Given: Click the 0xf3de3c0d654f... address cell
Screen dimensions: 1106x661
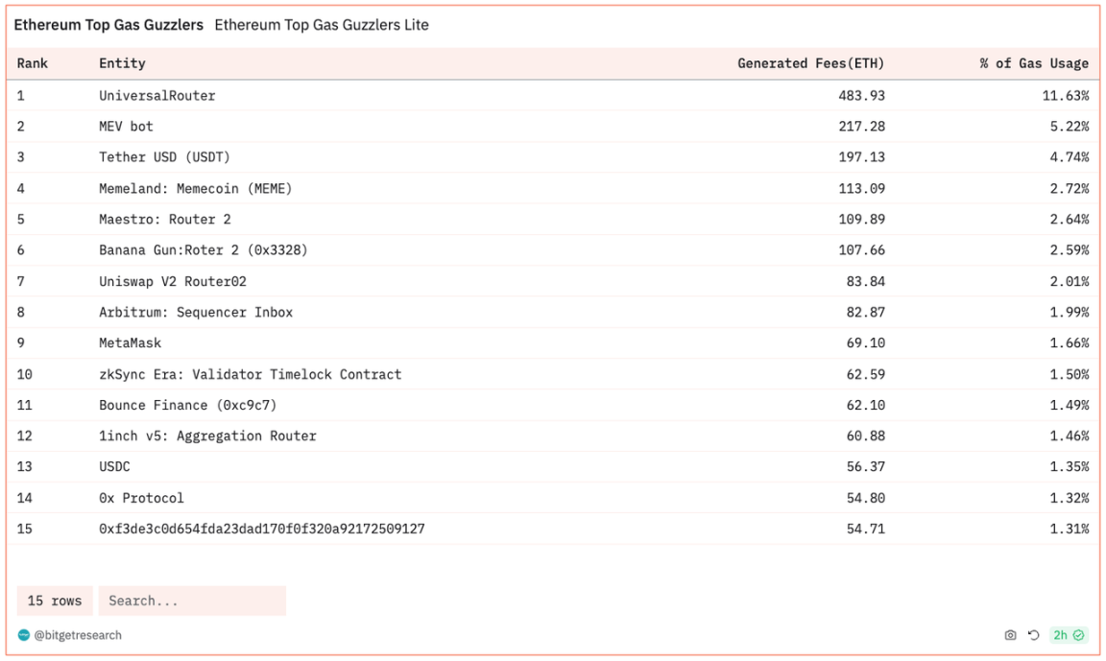Looking at the screenshot, I should [261, 529].
